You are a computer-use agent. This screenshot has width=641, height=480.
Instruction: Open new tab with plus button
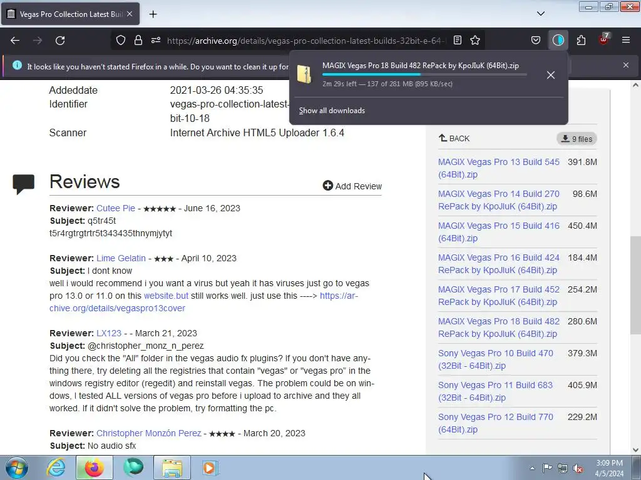153,14
